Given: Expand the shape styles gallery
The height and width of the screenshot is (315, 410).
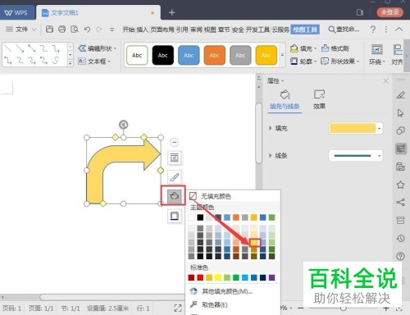Looking at the screenshot, I should pyautogui.click(x=282, y=55).
